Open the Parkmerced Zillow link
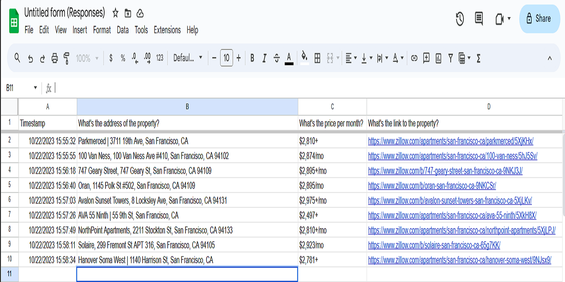The width and height of the screenshot is (565, 282). [451, 141]
